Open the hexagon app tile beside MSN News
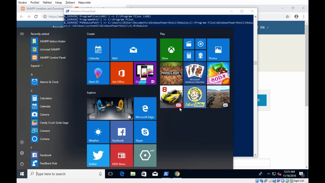Screen dimensions: 325x183 pyautogui.click(x=145, y=155)
